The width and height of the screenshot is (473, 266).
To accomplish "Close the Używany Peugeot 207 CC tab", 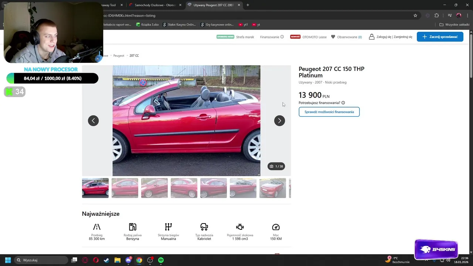I will tap(239, 5).
